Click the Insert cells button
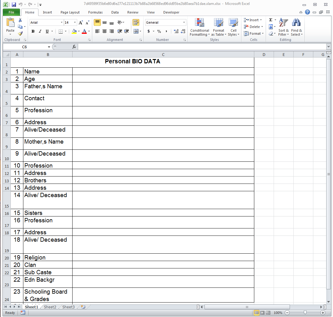 253,20
